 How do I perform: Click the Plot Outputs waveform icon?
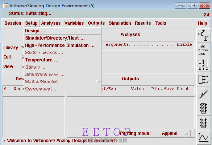click(x=203, y=137)
